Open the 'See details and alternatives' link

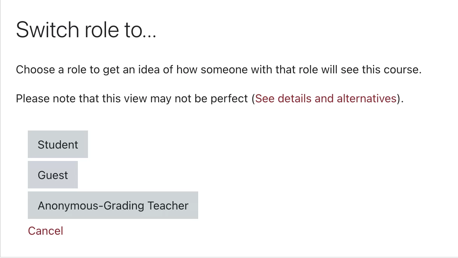click(326, 99)
